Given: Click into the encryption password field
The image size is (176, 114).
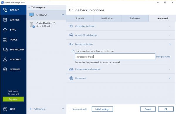Looking at the screenshot, I should point(115,57).
